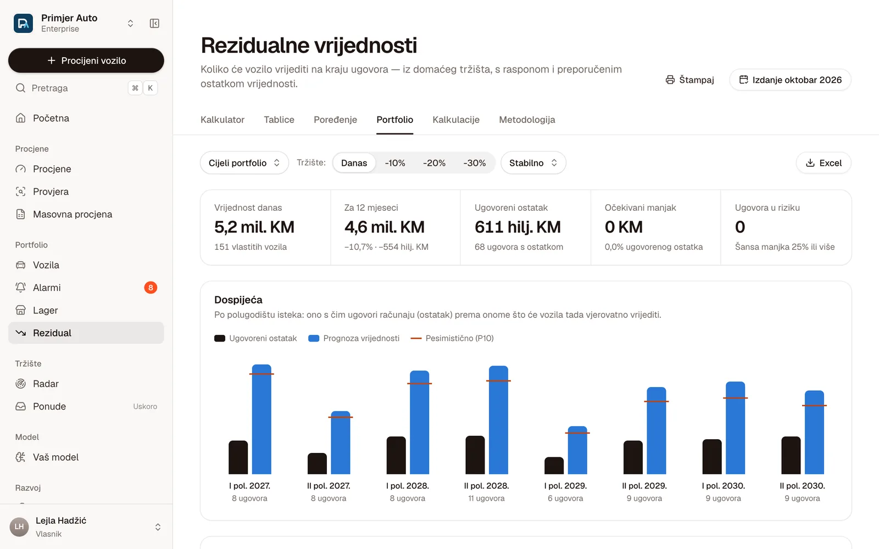Click the Ugovora u riziku card

[786, 227]
